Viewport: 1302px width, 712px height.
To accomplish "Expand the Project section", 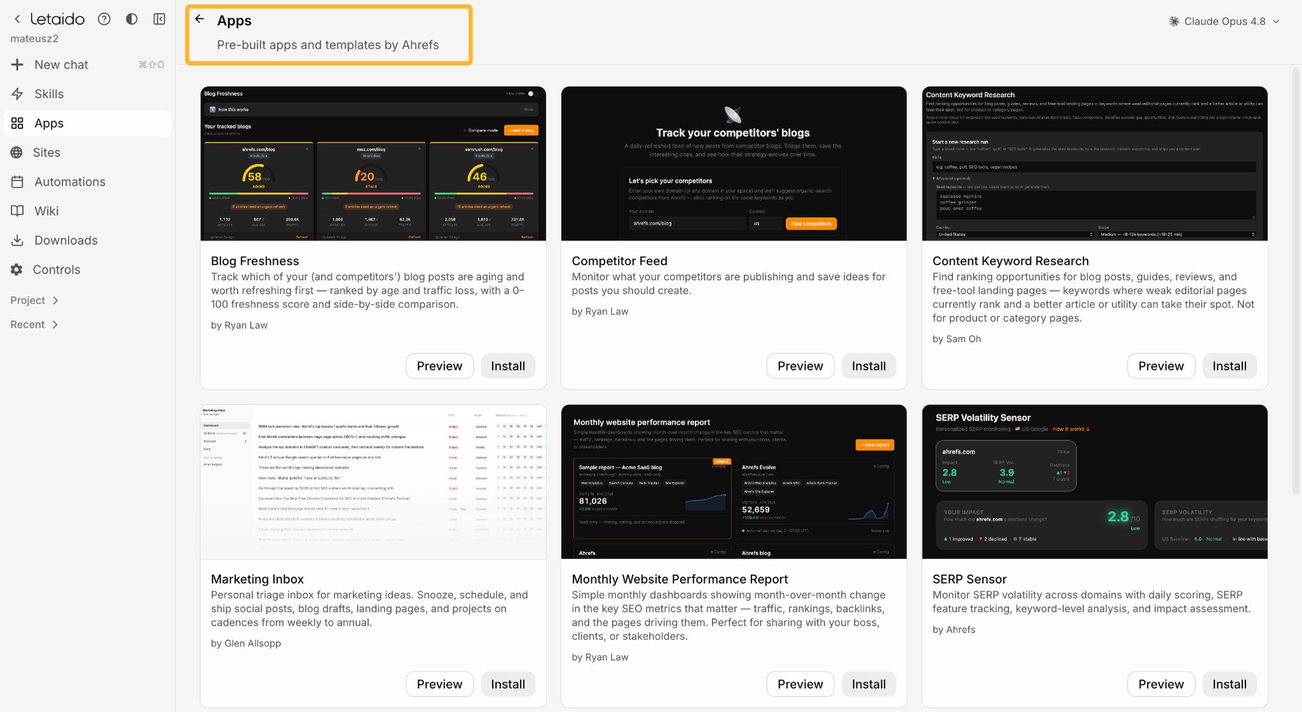I will [34, 300].
